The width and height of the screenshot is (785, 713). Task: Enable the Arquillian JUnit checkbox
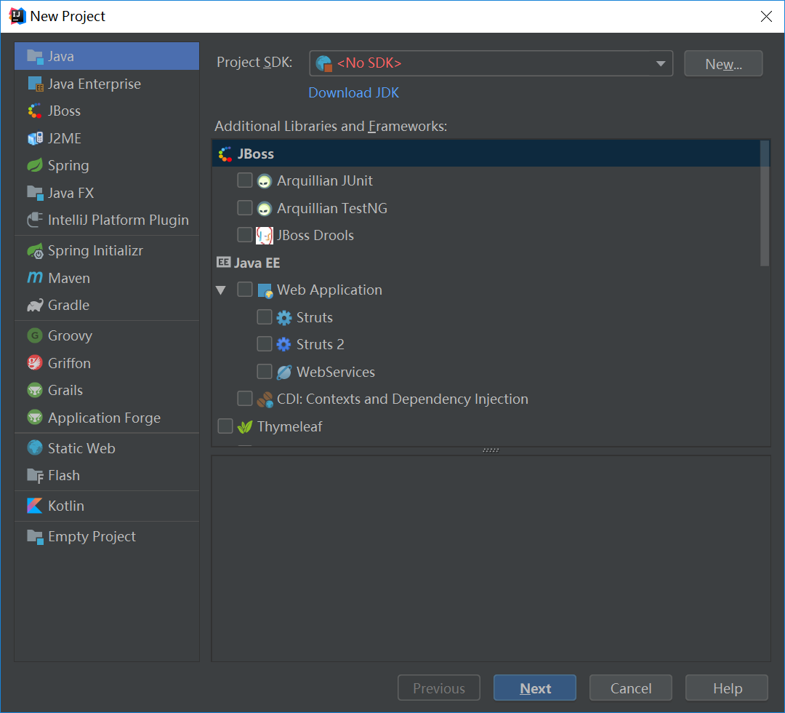click(x=245, y=180)
